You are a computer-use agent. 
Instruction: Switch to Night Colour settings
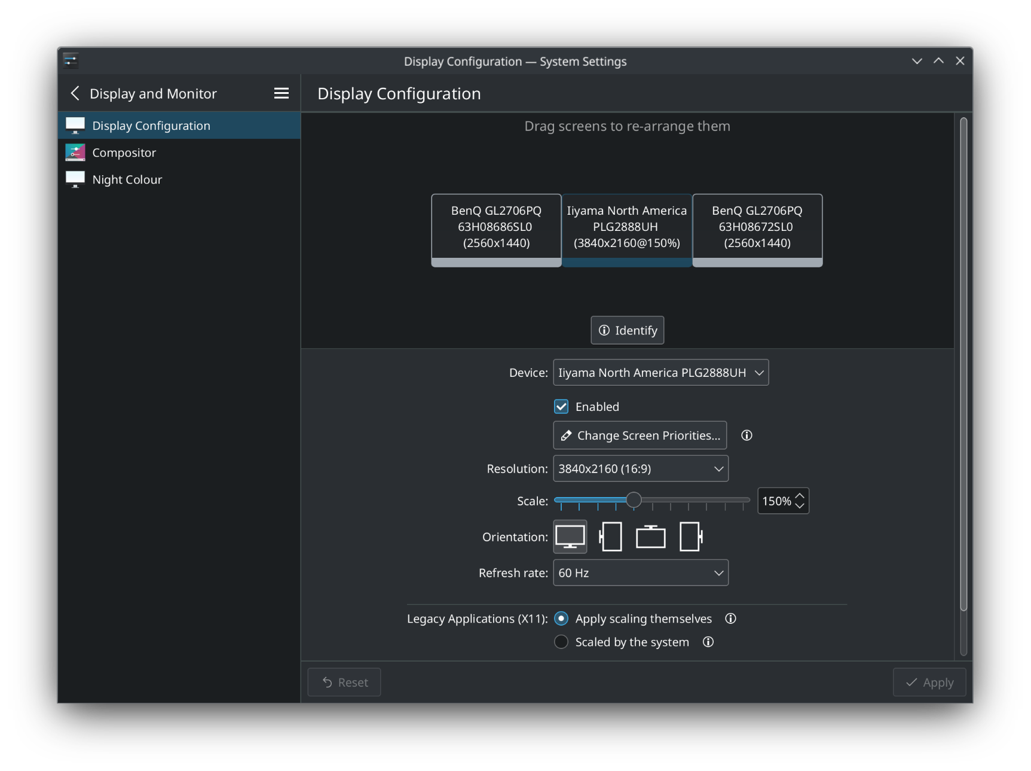click(127, 179)
